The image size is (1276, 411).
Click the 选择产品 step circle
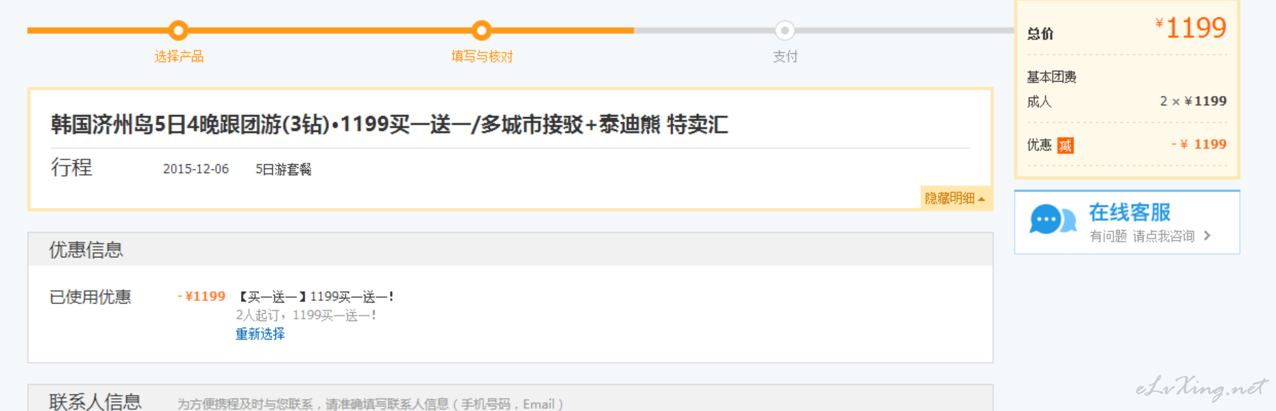tap(178, 30)
